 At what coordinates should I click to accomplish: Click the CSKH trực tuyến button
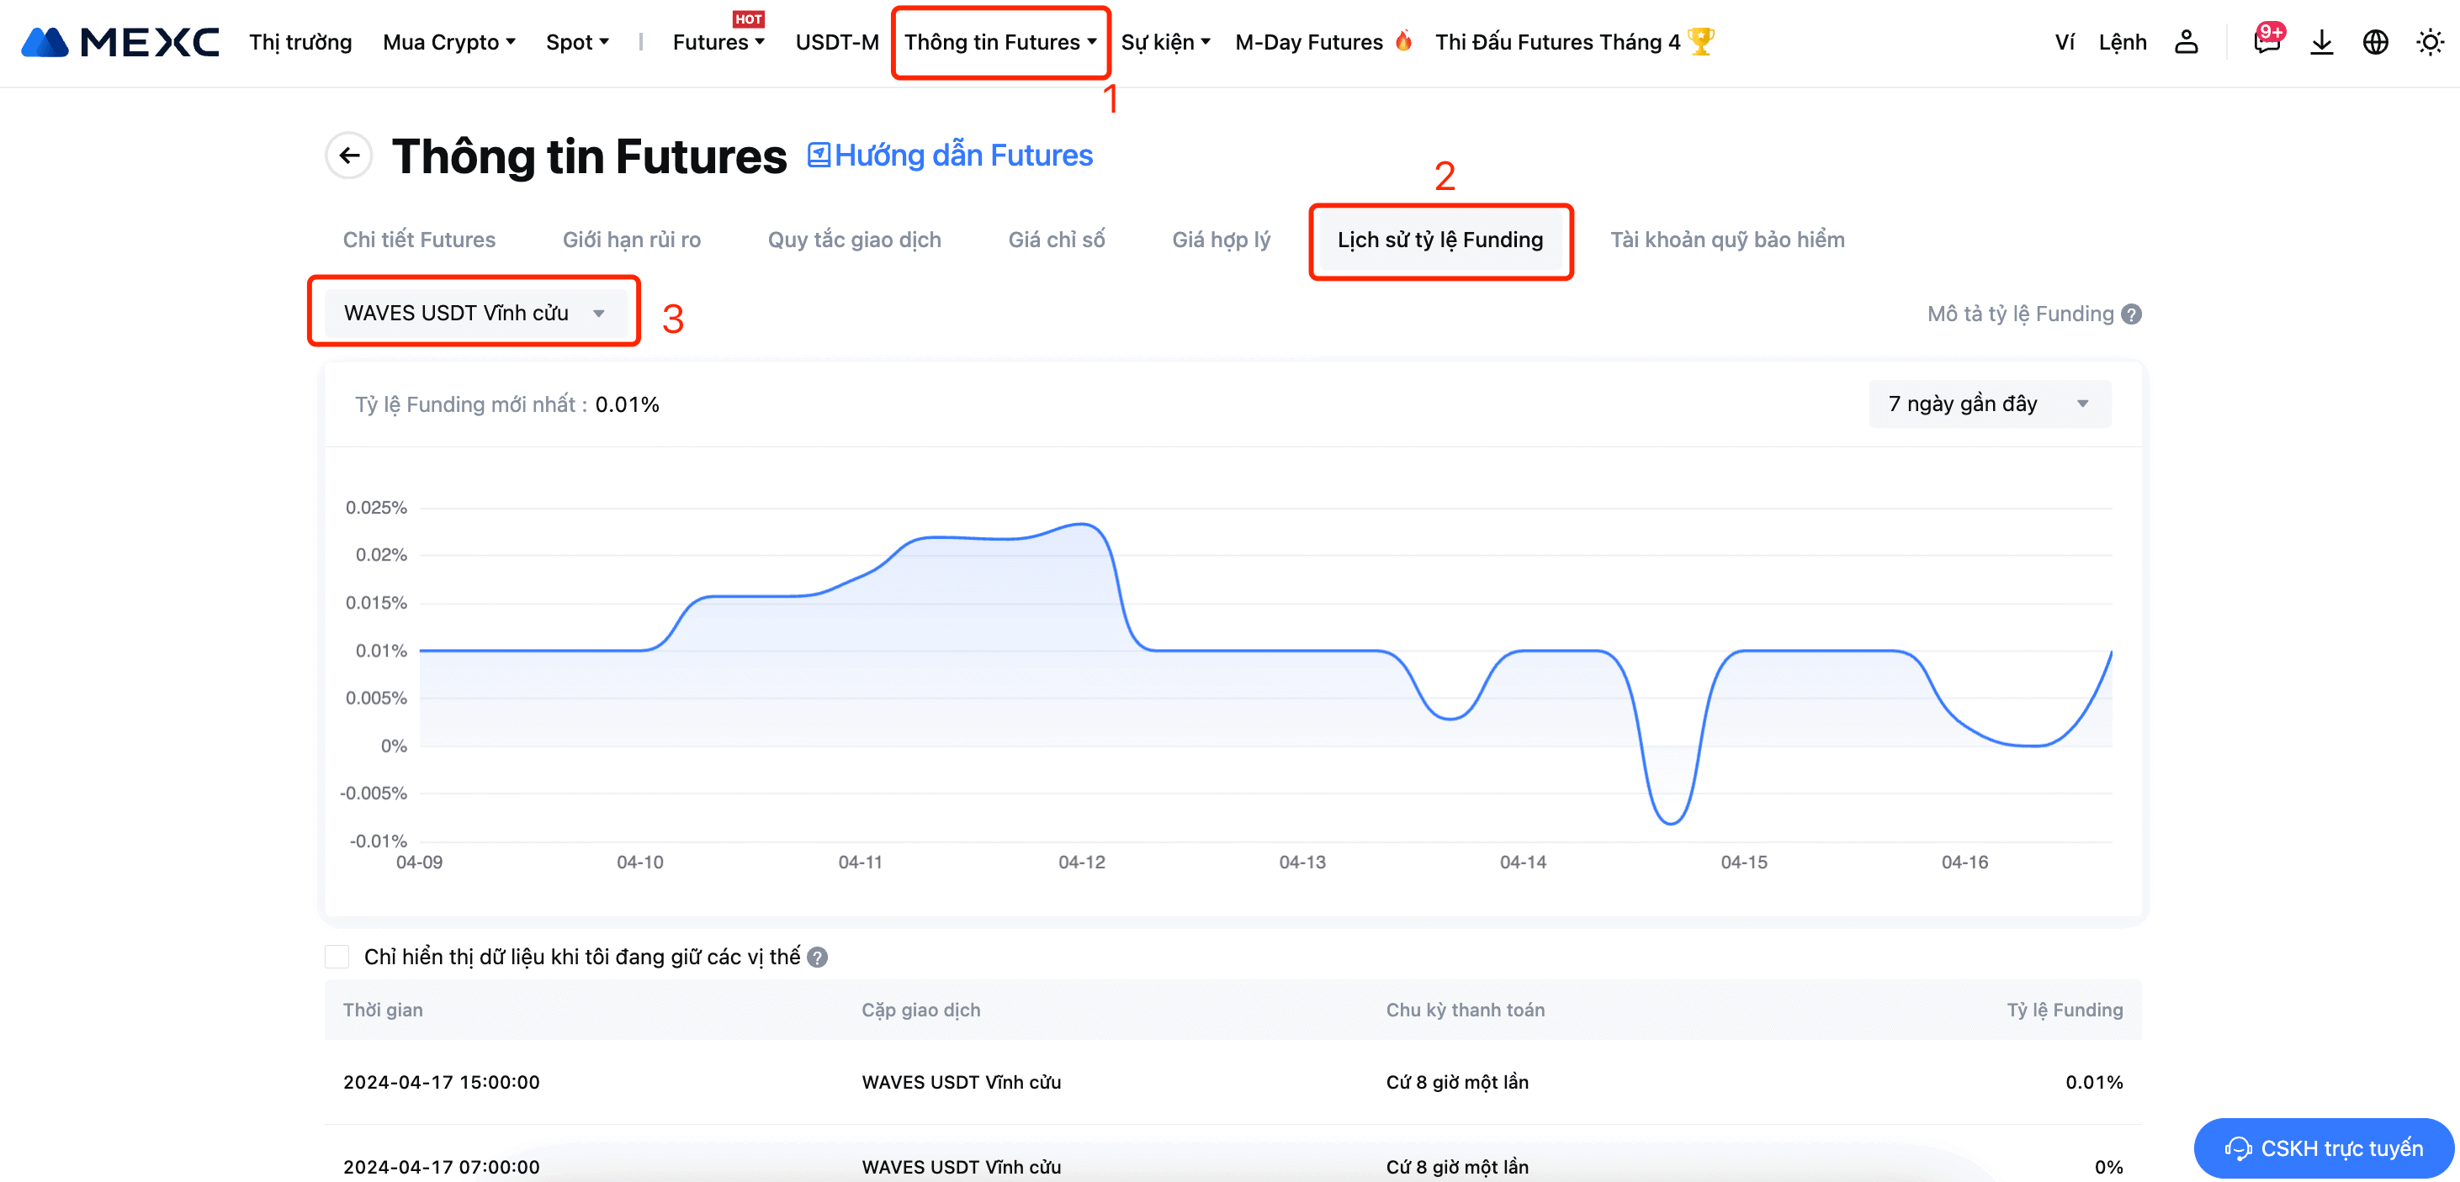pos(2324,1148)
